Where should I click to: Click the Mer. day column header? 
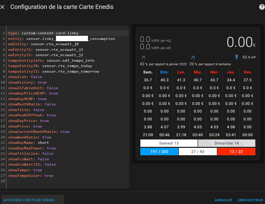[214, 72]
